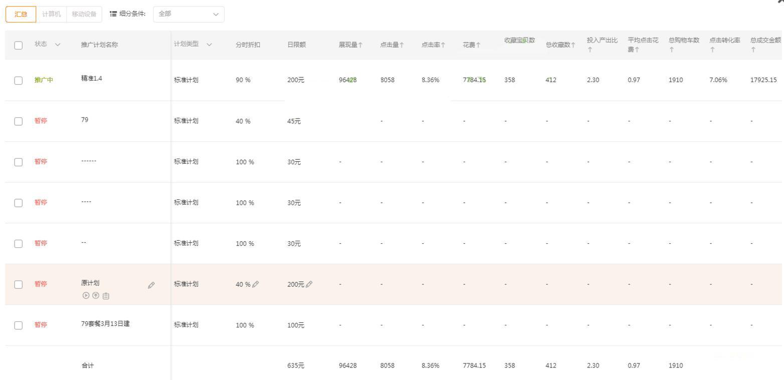Open the 全部 filter dropdown

click(188, 15)
